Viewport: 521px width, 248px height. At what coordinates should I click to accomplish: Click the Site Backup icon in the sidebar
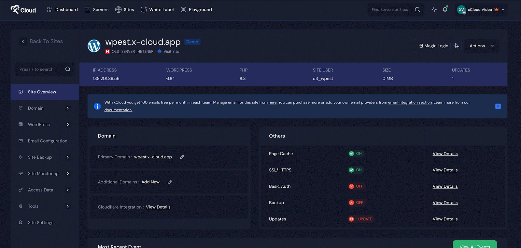click(x=21, y=157)
